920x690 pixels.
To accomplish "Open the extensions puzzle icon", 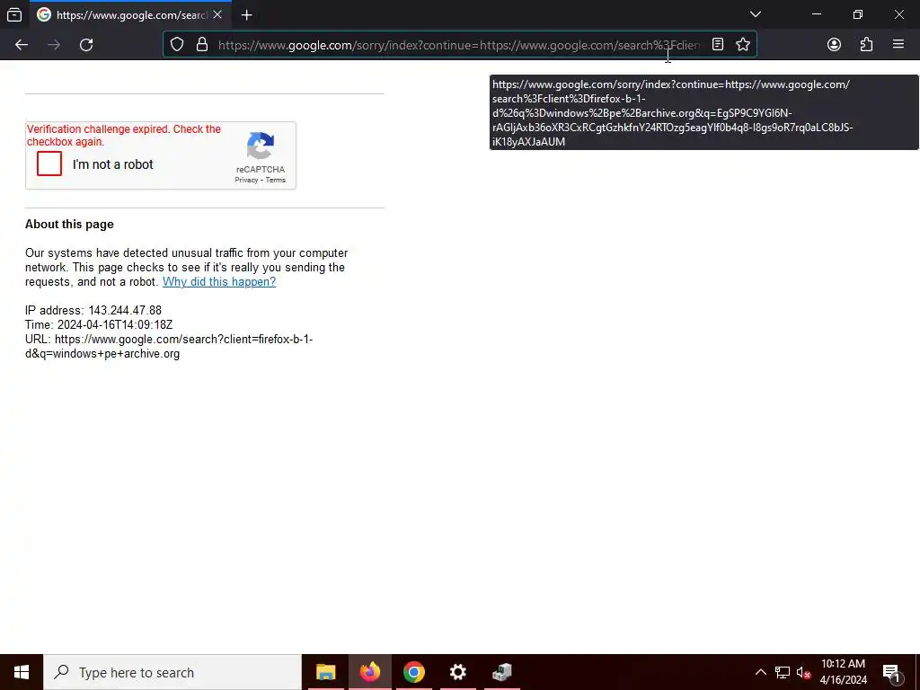I will [866, 45].
